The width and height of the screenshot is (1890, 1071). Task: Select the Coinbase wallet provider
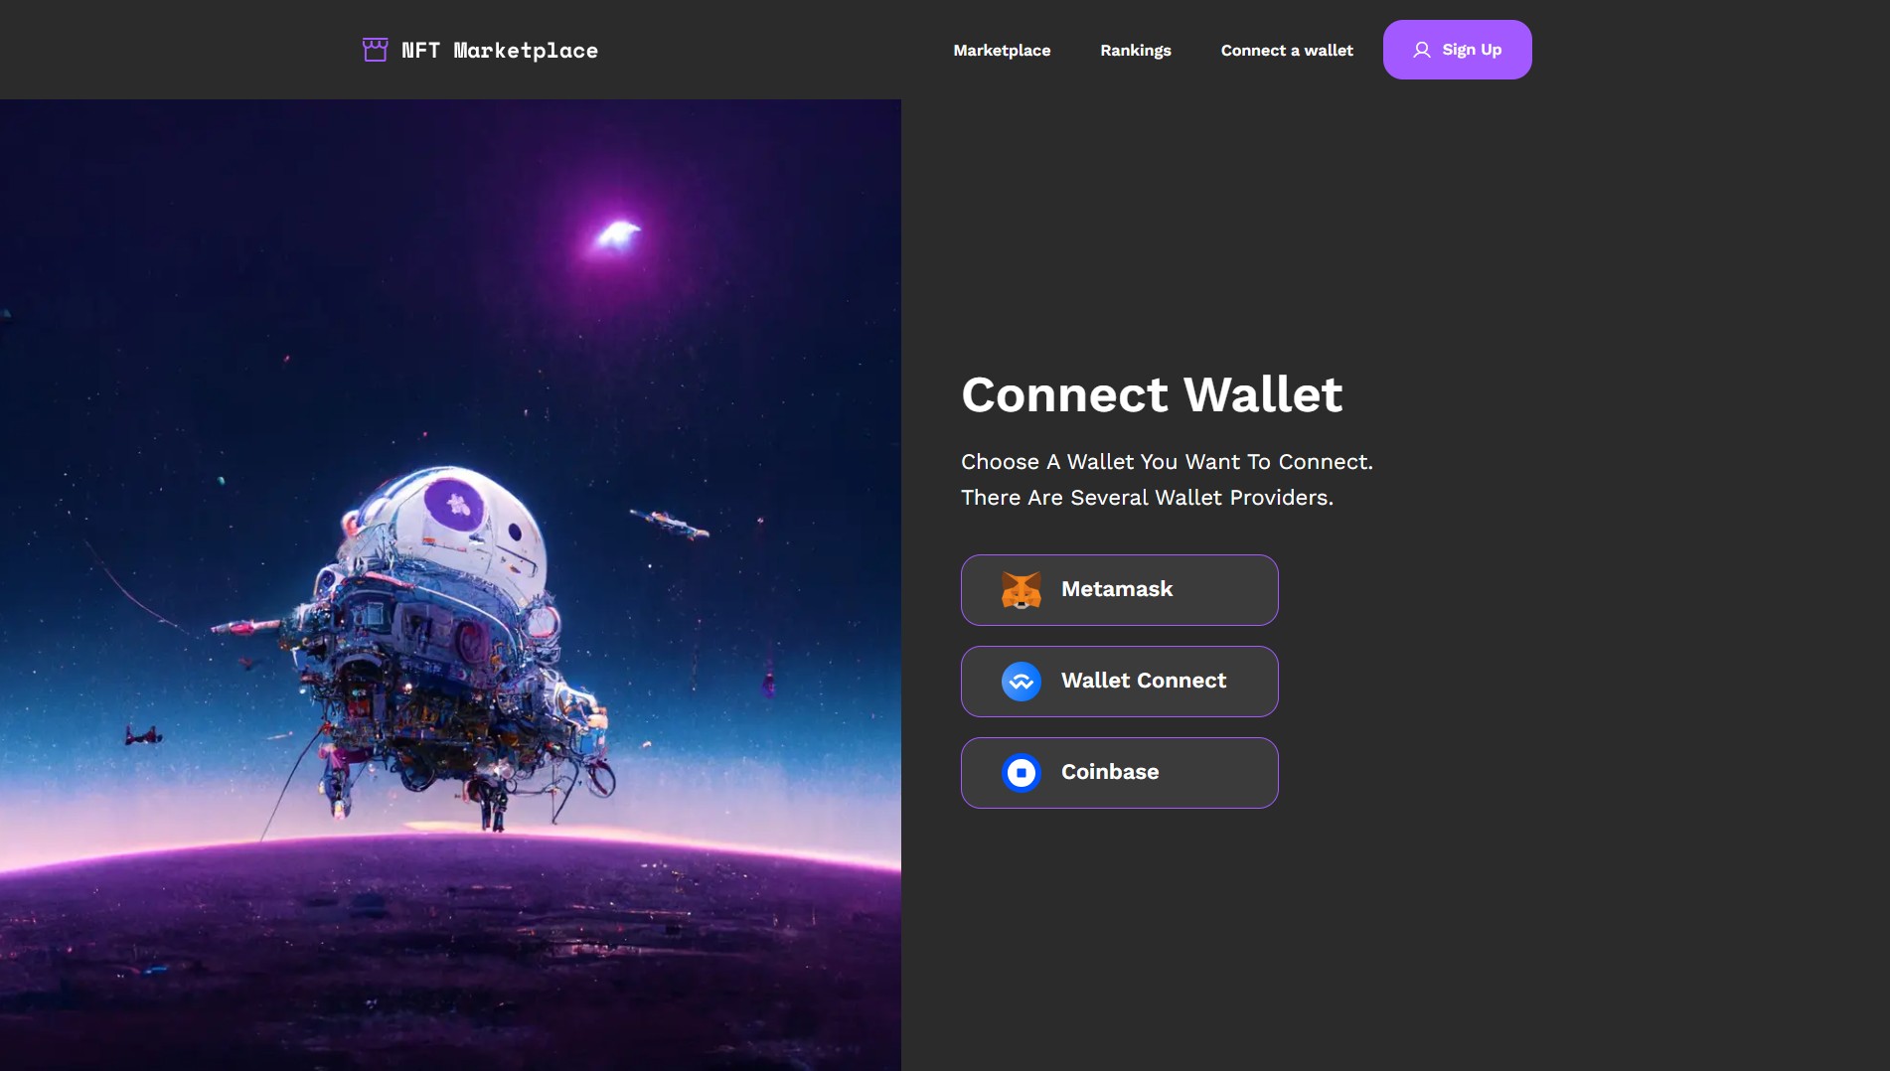coord(1119,773)
